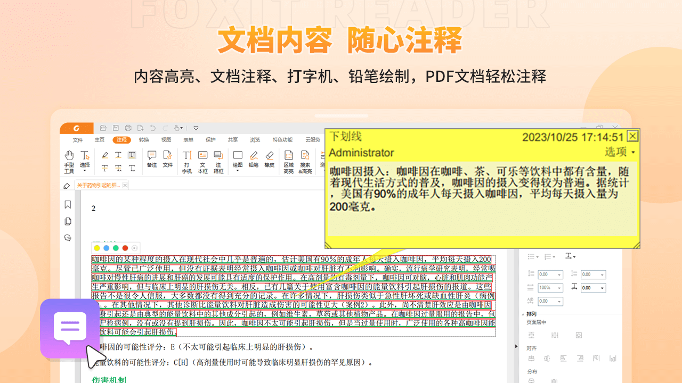The width and height of the screenshot is (682, 383).
Task: Click the highlighter pen annotation tool
Action: coord(105,155)
